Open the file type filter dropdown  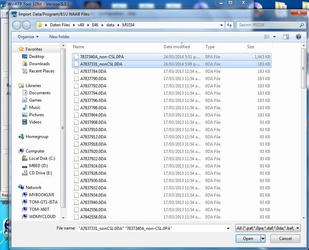pos(268,228)
